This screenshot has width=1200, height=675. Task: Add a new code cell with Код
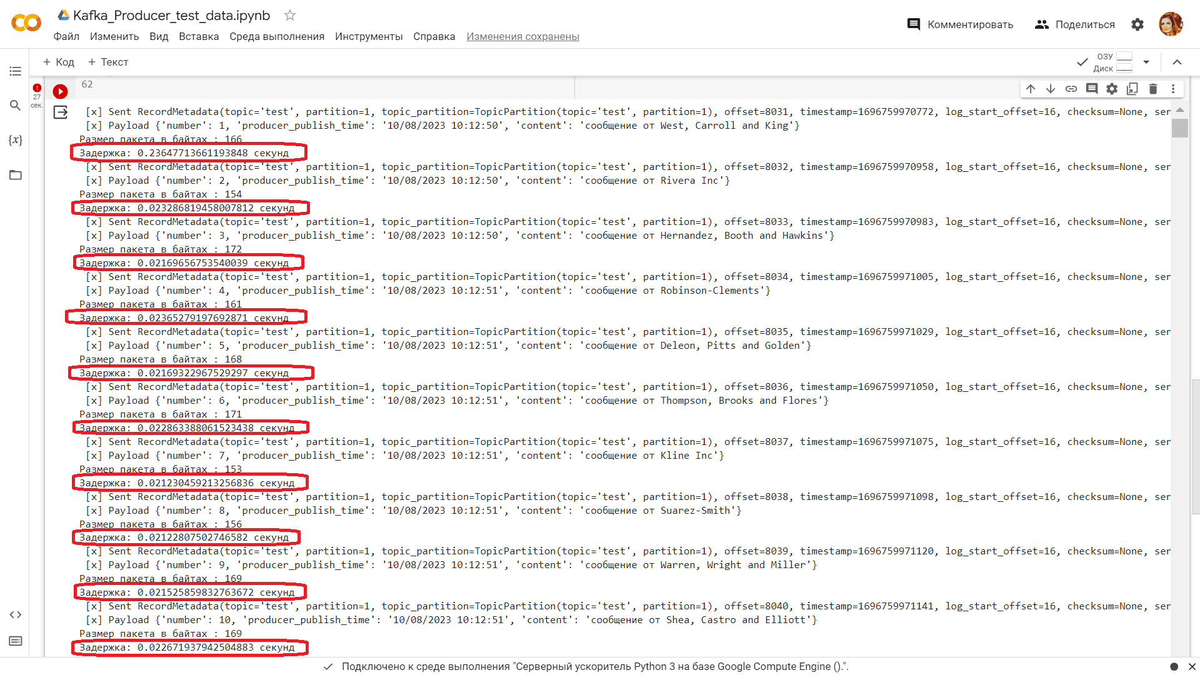58,62
